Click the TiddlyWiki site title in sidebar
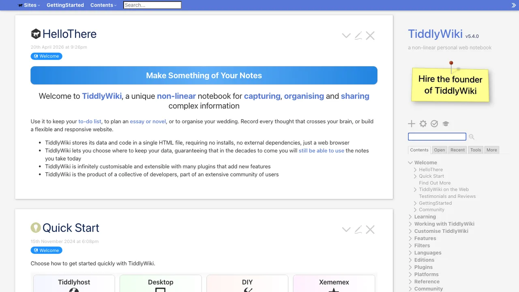Viewport: 519px width, 292px height. (435, 34)
